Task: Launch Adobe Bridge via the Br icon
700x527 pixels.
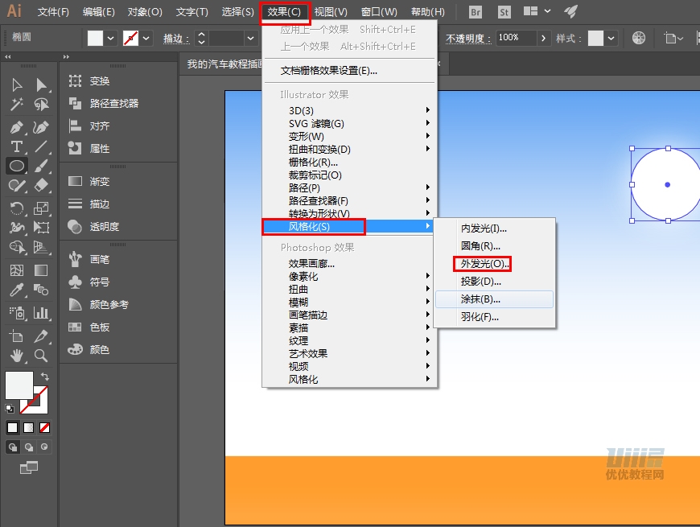Action: click(x=476, y=12)
